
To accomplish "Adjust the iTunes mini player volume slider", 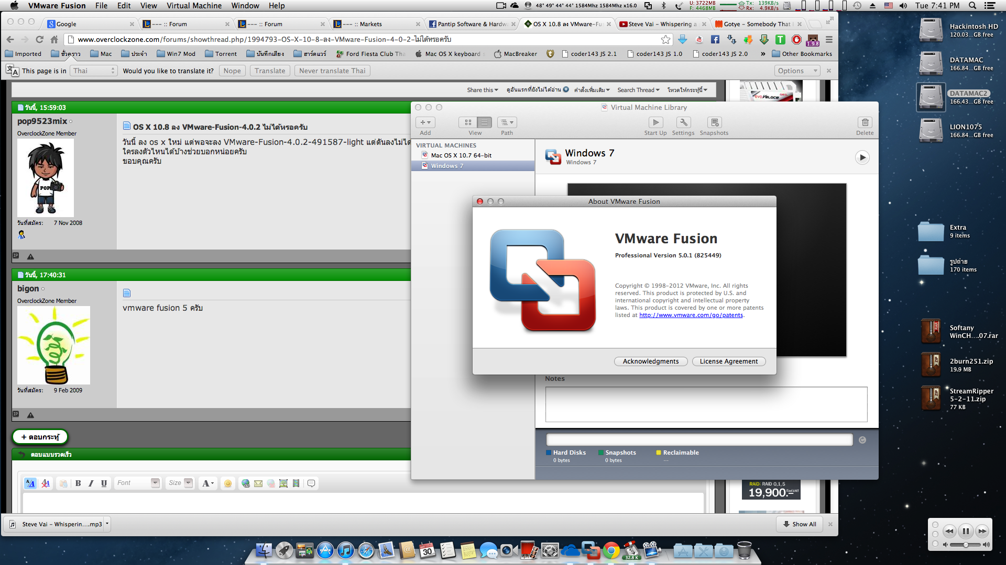I will pyautogui.click(x=966, y=545).
